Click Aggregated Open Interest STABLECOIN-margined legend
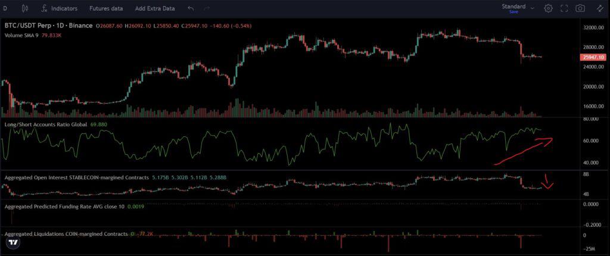The height and width of the screenshot is (256, 610). click(x=76, y=177)
